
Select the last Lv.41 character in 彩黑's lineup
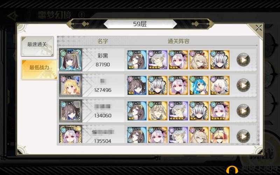tap(220, 60)
